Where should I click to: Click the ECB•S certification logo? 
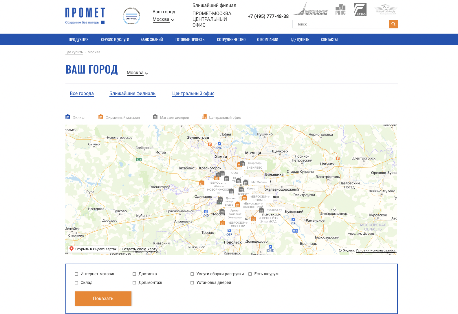tap(360, 10)
